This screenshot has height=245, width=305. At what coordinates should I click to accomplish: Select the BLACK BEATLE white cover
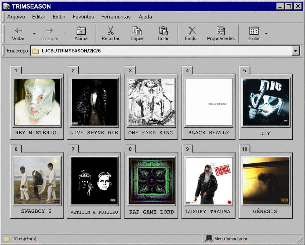[209, 102]
